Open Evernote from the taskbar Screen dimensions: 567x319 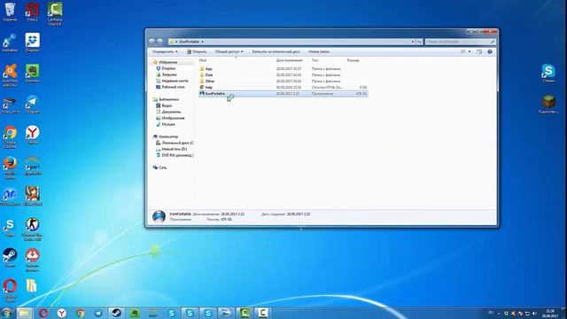[x=135, y=313]
